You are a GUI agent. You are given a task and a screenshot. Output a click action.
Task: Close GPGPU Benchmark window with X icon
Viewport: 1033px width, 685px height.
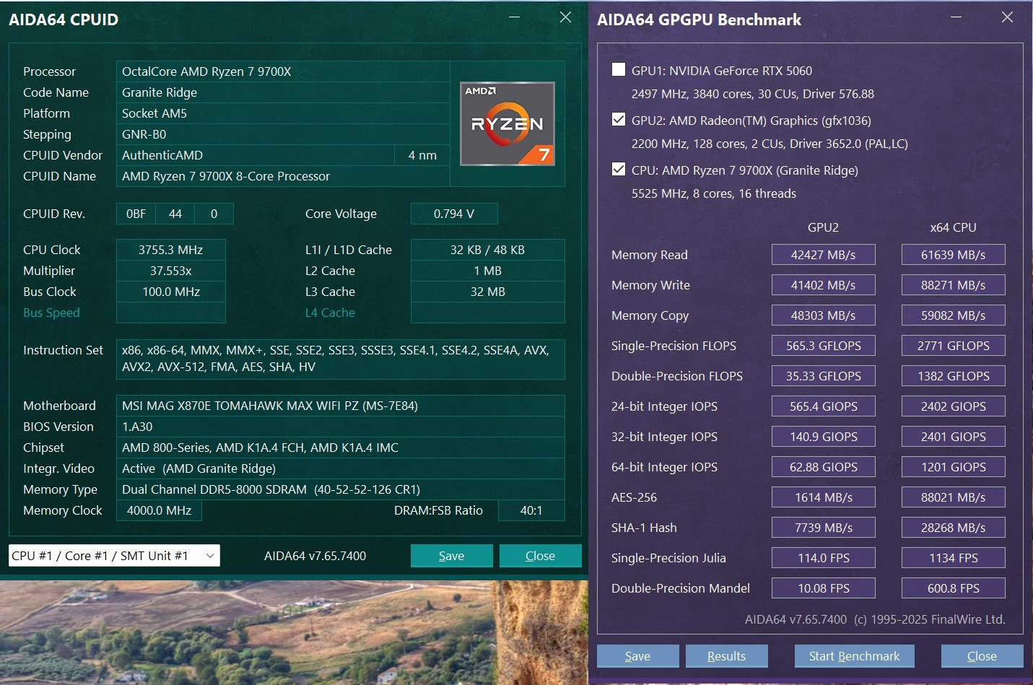click(1007, 17)
